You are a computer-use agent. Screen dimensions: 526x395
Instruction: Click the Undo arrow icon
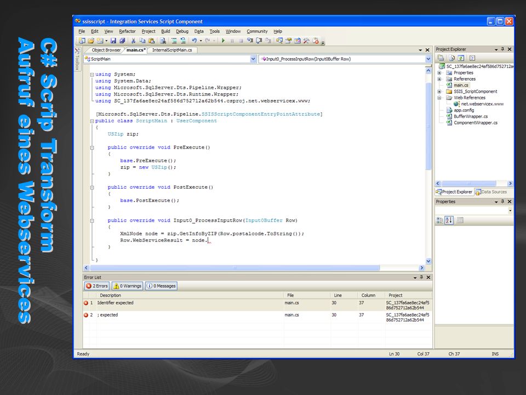coord(194,41)
